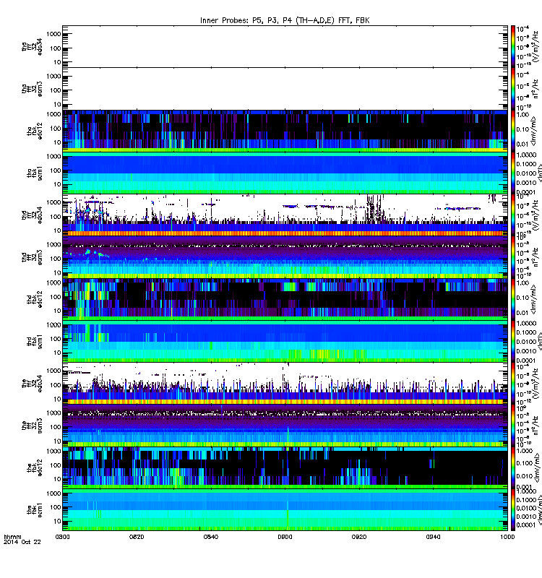
Task: Click the 'the fbk scm1' panel label
Action: click(35, 510)
